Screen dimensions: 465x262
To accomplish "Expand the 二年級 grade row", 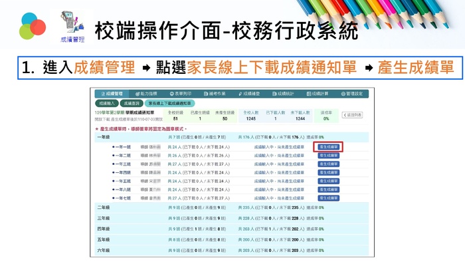I will pos(232,207).
